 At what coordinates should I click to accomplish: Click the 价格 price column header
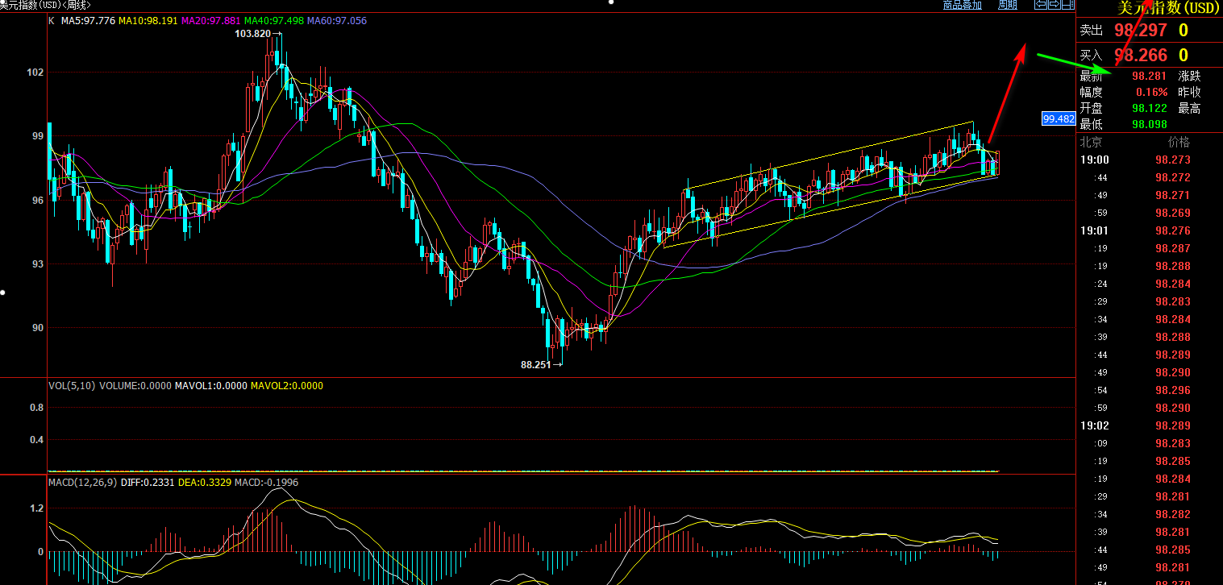point(1179,142)
